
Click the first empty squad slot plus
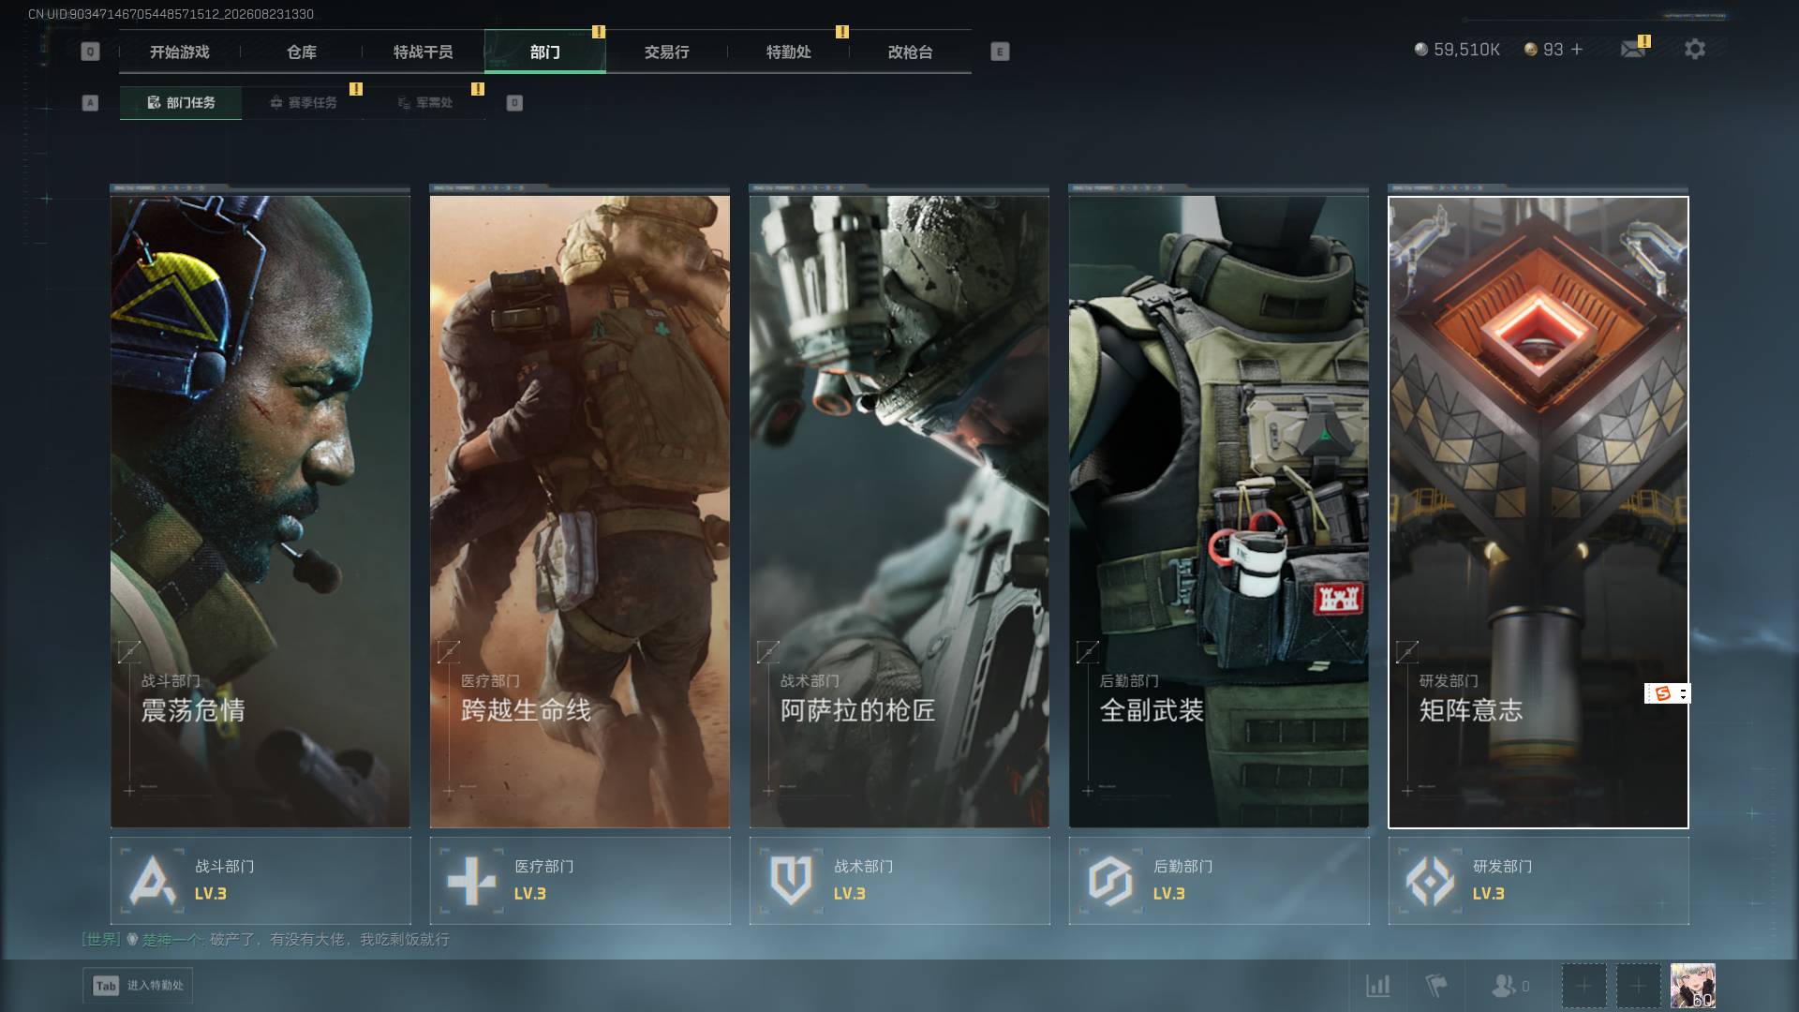[1583, 986]
